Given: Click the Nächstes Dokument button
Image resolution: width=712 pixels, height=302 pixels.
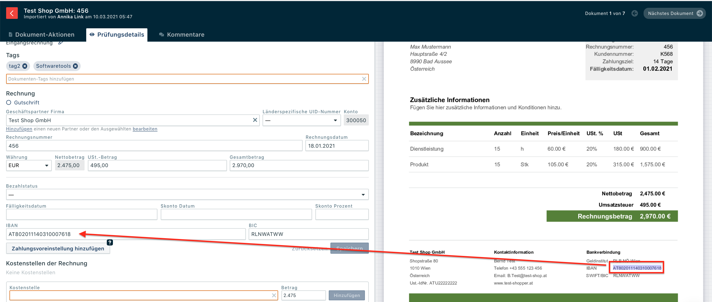Looking at the screenshot, I should tap(674, 13).
